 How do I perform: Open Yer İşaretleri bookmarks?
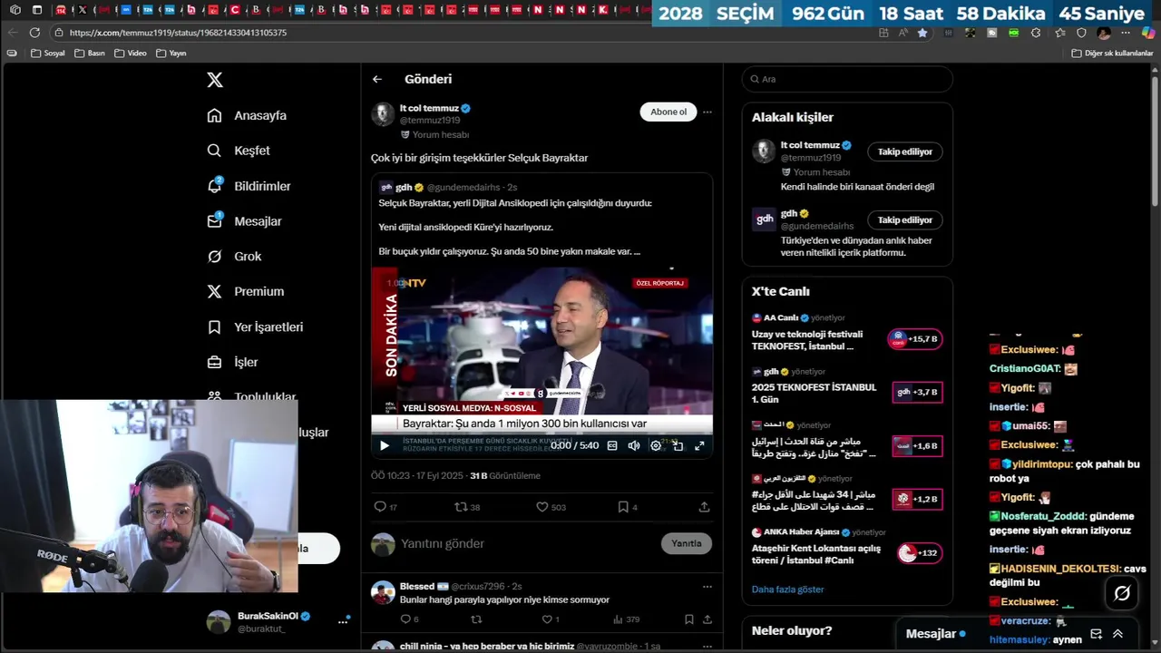[255, 326]
